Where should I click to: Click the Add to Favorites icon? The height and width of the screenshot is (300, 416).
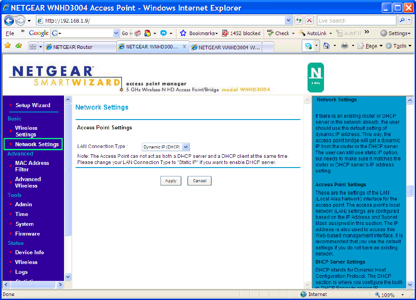tap(19, 46)
